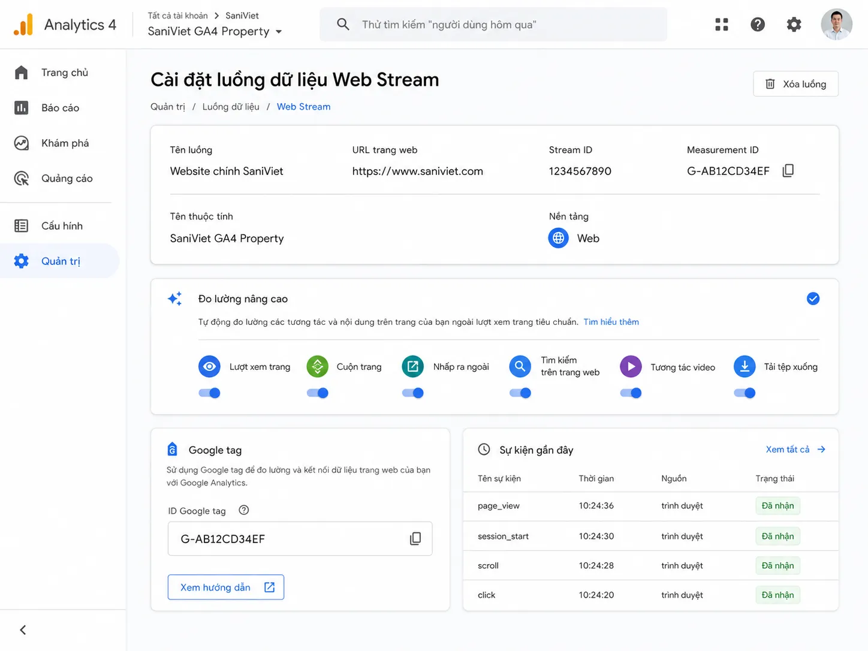Click the Tên sự kiện column header
The image size is (868, 651).
pos(499,478)
